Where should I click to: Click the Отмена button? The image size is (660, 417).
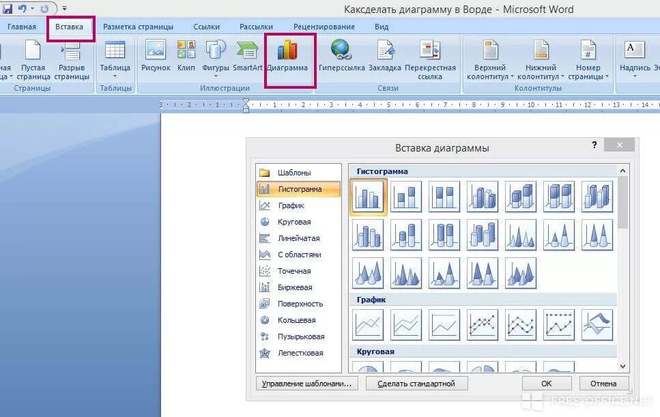point(603,384)
